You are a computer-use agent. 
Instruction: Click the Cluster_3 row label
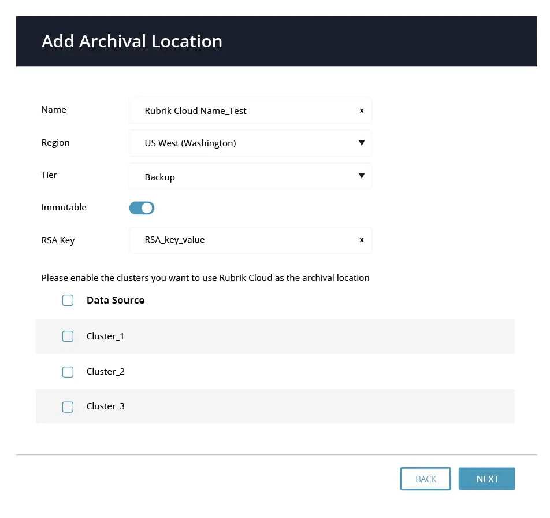tap(106, 406)
